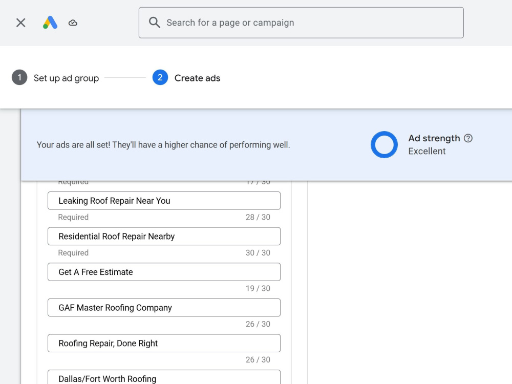Image resolution: width=512 pixels, height=384 pixels.
Task: Click the step 2 number badge
Action: [x=160, y=77]
